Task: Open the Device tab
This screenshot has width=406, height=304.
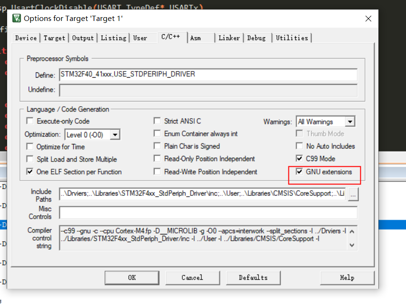Action: [x=25, y=37]
